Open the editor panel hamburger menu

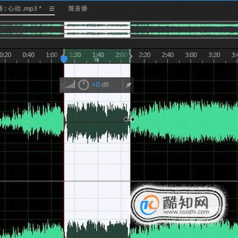(52, 9)
